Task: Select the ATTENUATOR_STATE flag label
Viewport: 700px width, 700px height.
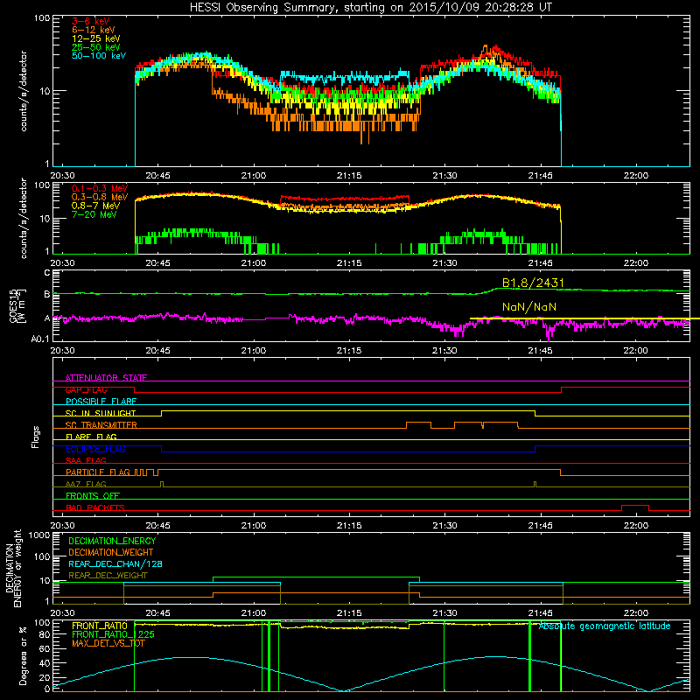Action: (106, 378)
